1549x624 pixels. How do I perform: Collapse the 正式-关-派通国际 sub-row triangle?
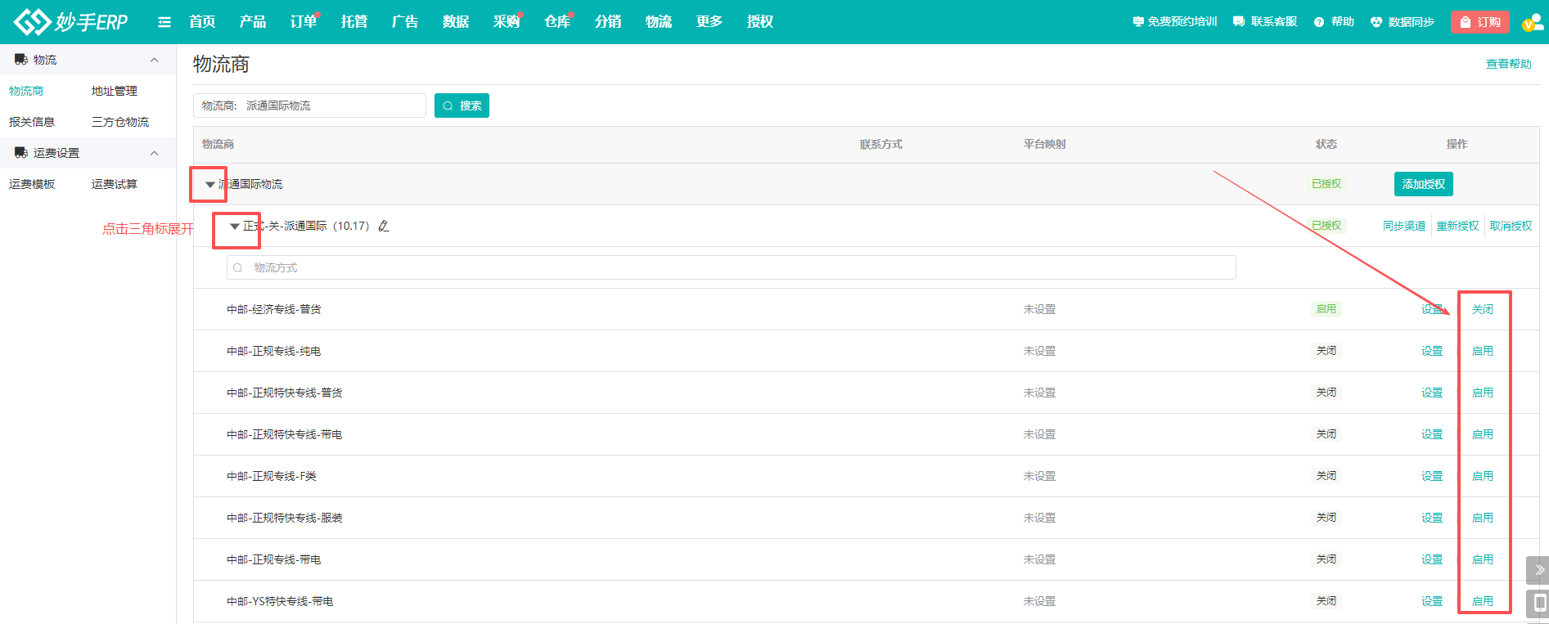(x=235, y=227)
